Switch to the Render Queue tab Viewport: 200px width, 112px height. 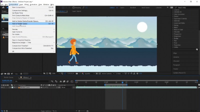[8, 77]
